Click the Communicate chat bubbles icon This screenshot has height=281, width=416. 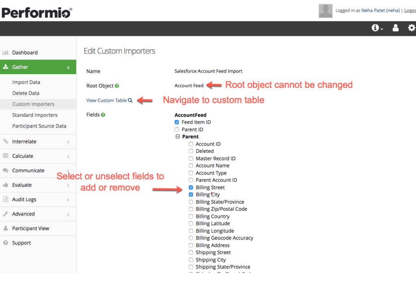tap(6, 170)
